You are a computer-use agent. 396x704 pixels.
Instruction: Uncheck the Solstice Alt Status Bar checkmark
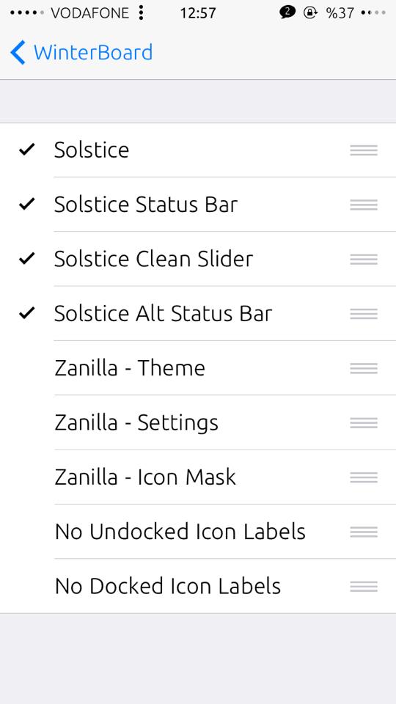point(27,313)
